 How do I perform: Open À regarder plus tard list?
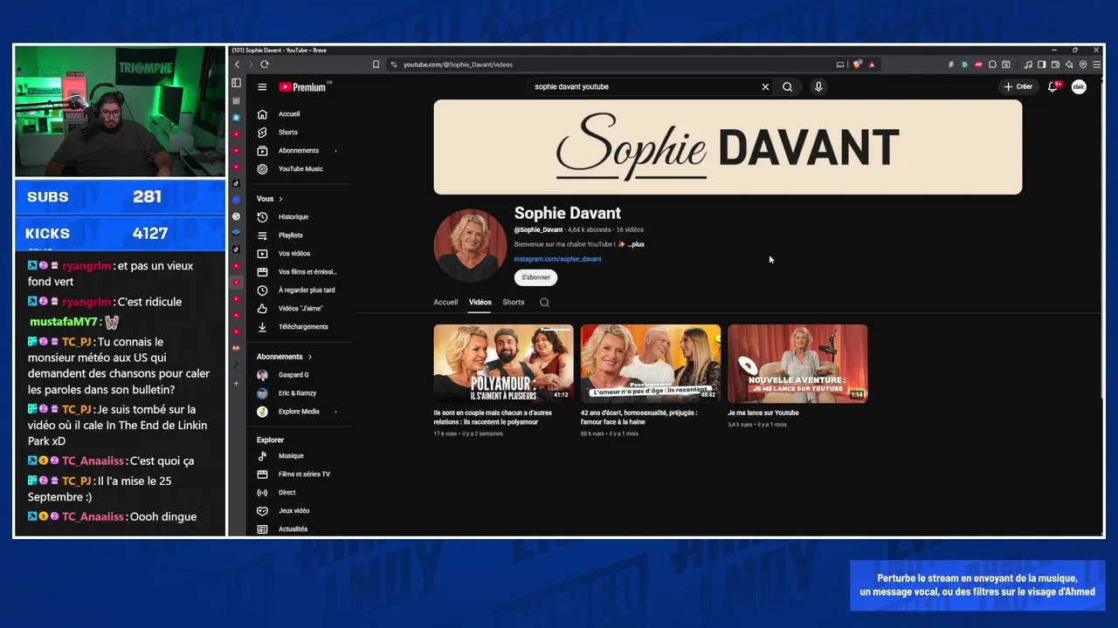pos(300,290)
